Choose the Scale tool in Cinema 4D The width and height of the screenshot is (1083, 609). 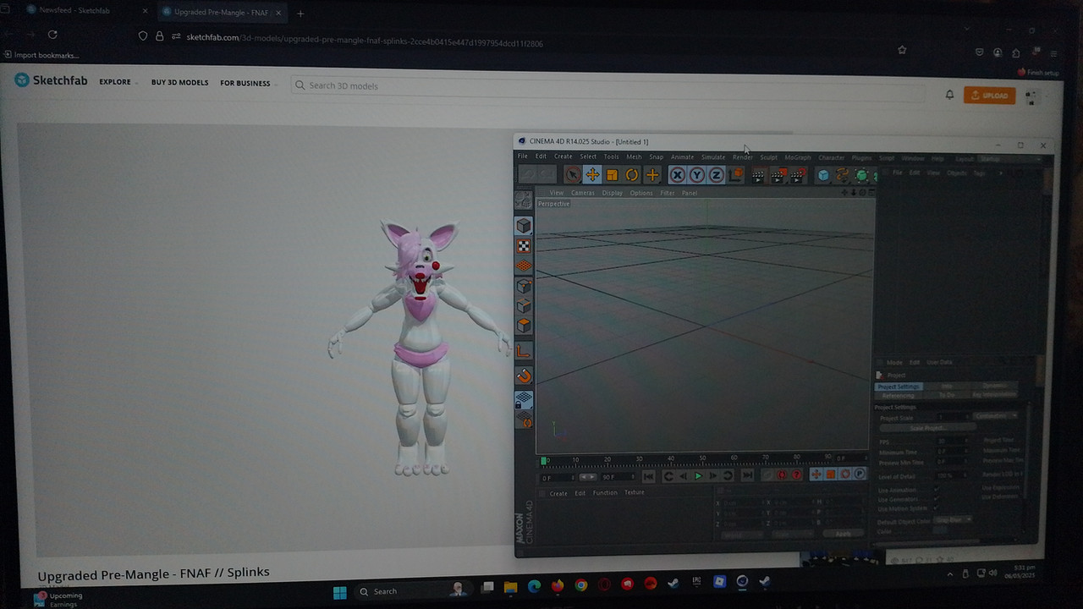612,175
